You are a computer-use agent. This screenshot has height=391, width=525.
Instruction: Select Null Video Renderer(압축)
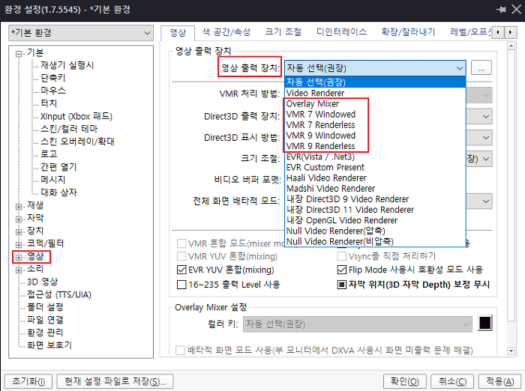(375, 231)
